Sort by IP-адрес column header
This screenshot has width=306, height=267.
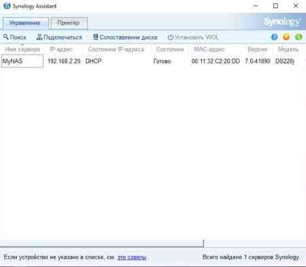(61, 49)
